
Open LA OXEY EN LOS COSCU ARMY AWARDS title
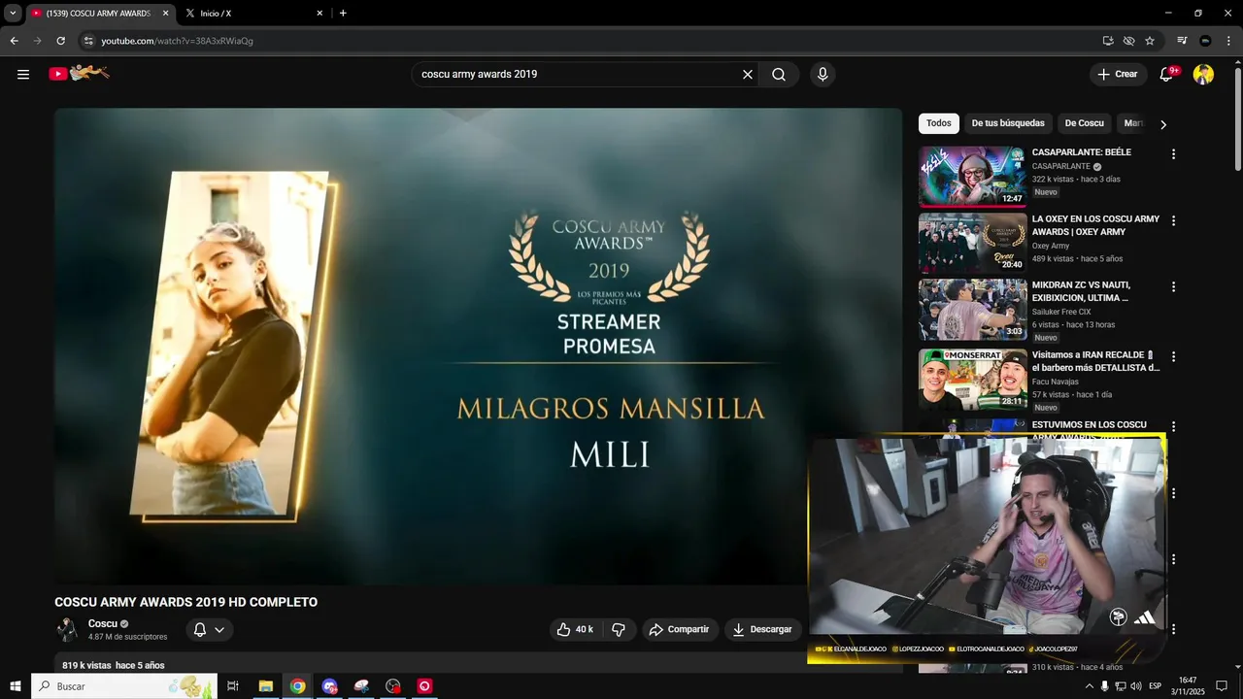point(1095,225)
